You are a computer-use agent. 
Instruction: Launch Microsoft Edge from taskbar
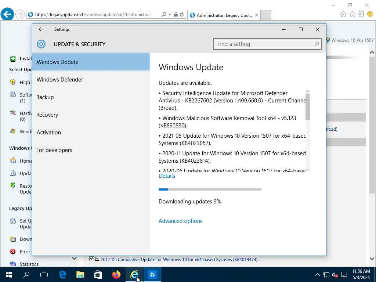point(62,275)
